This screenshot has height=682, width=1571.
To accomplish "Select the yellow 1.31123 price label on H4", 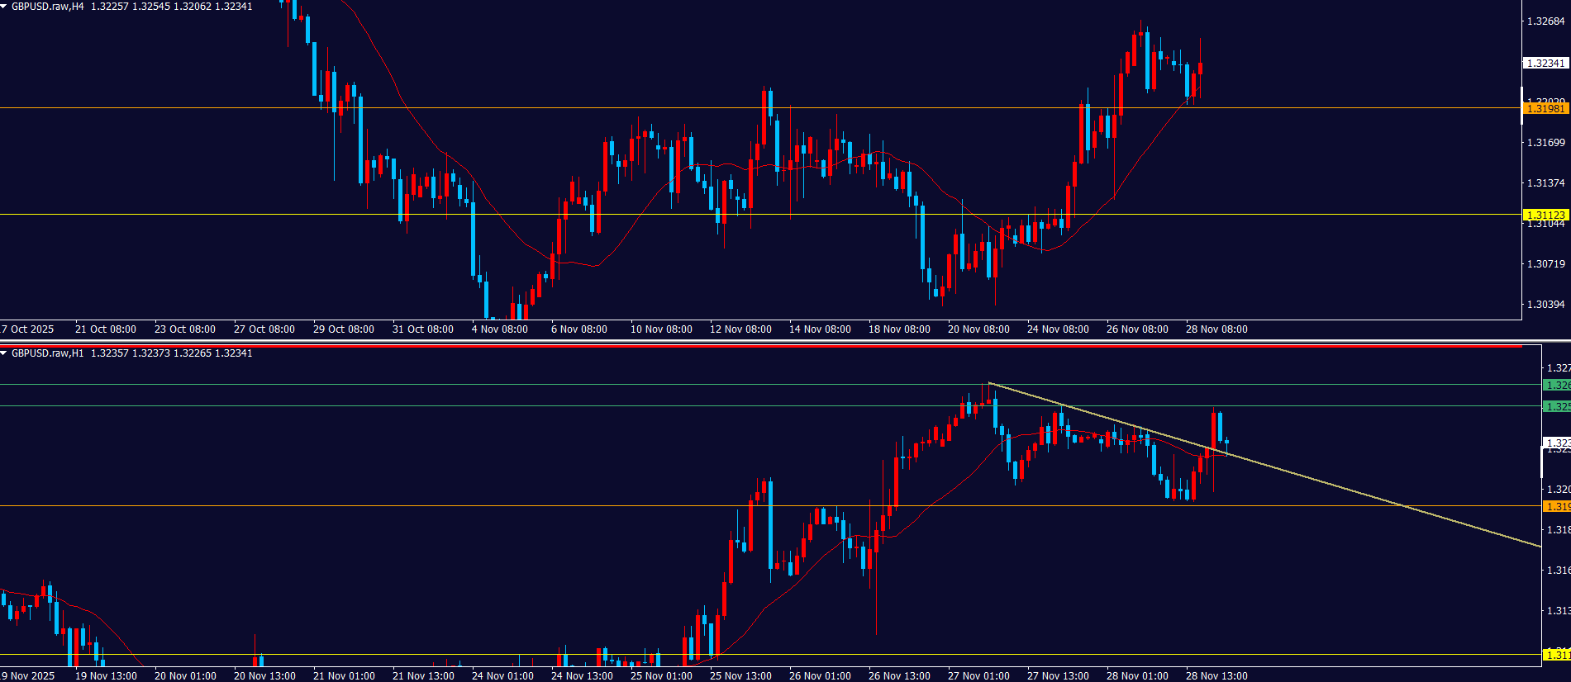I will 1545,215.
